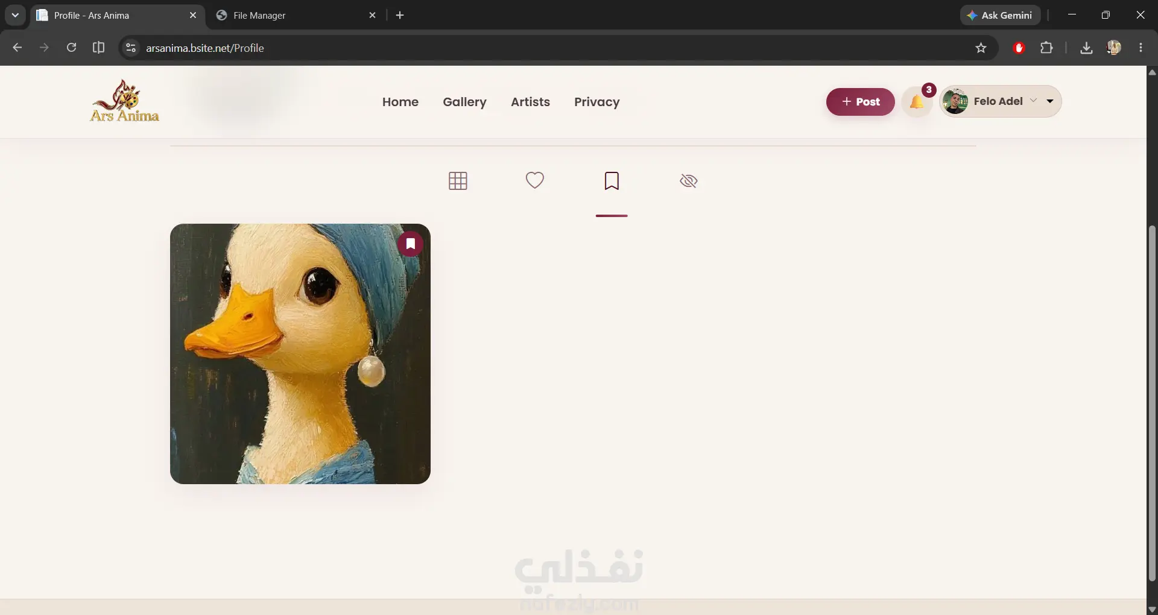Minimize the browser window

(1072, 15)
